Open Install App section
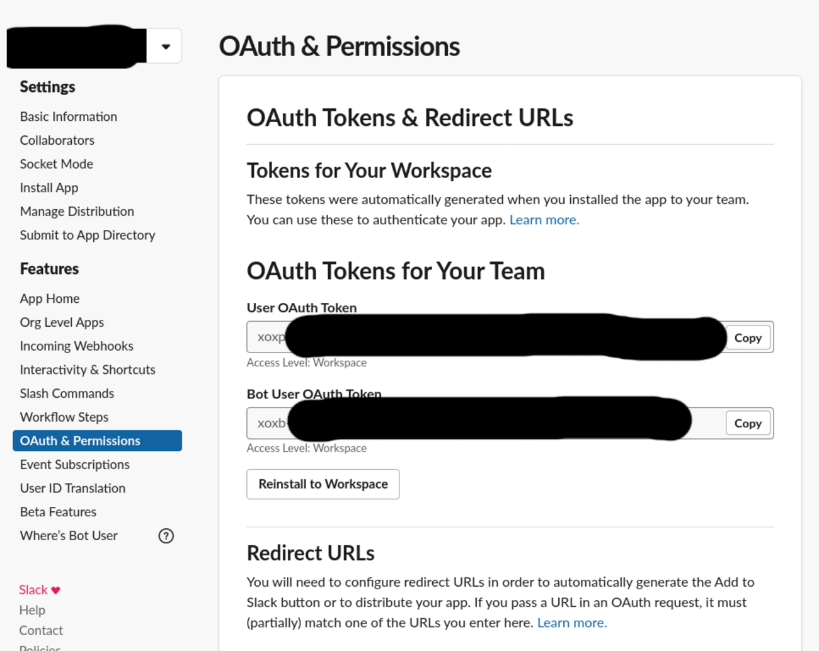The height and width of the screenshot is (651, 819). pos(49,188)
